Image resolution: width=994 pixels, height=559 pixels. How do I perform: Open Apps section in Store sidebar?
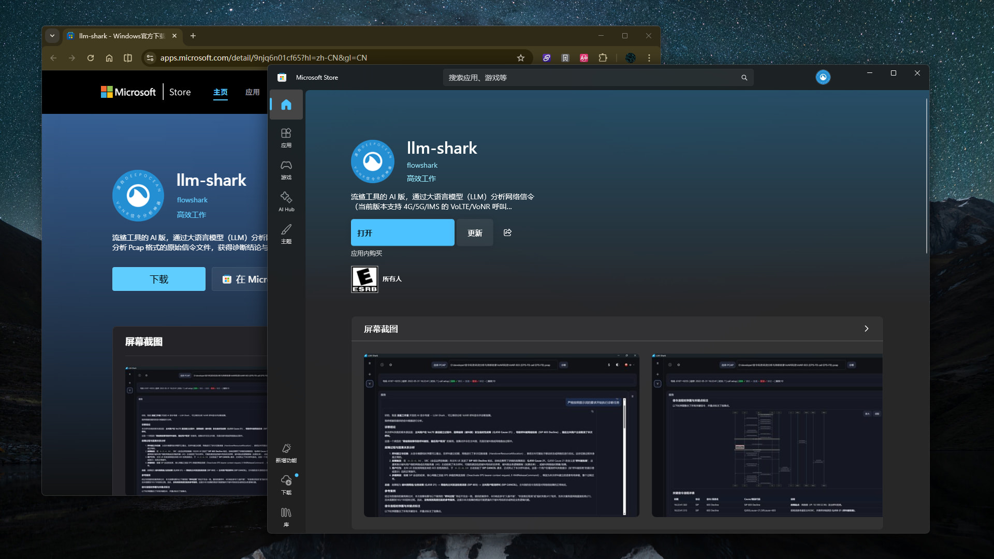286,138
